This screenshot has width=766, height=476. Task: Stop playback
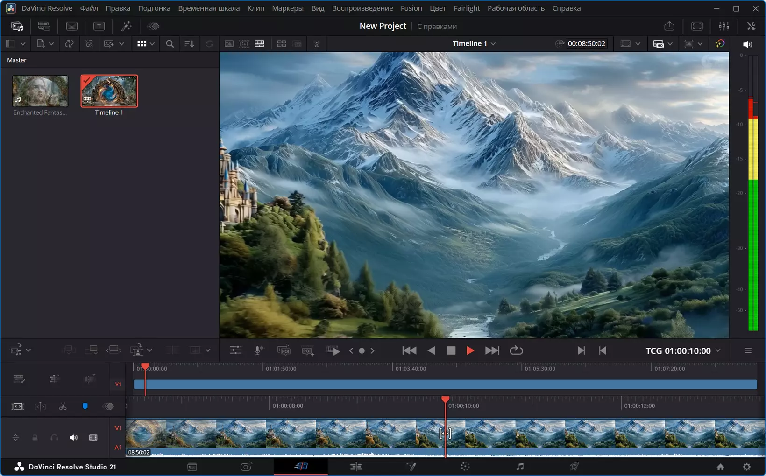(x=451, y=350)
